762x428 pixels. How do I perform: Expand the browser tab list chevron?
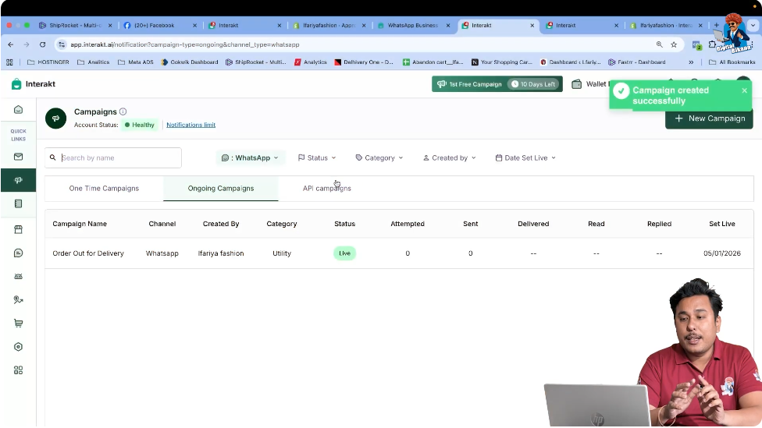753,25
